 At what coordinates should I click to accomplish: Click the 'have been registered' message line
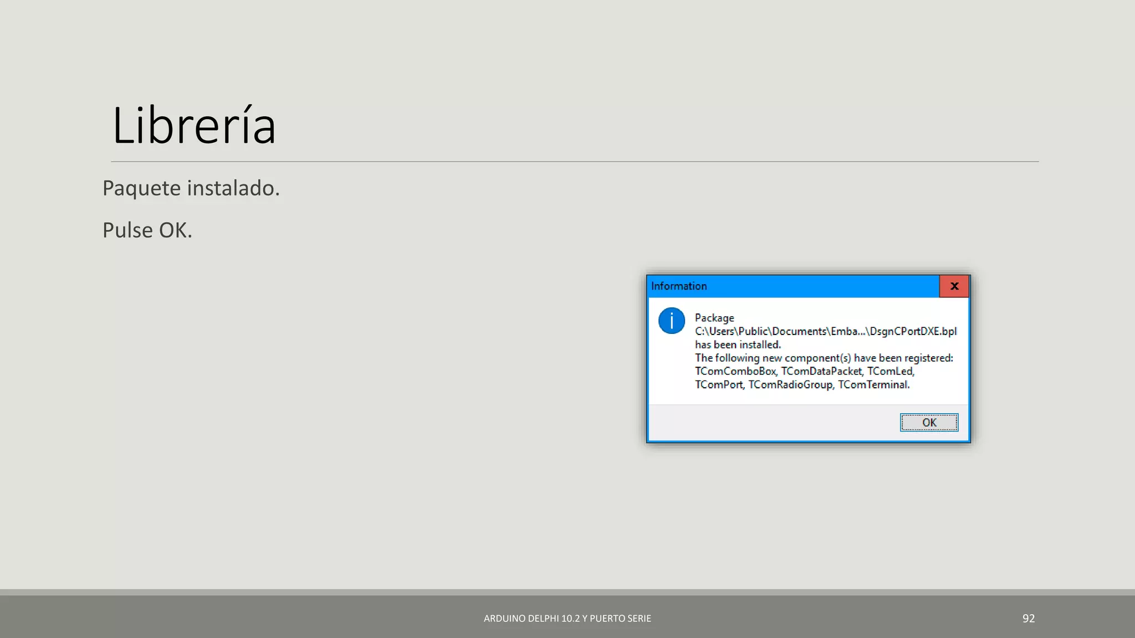coord(824,358)
